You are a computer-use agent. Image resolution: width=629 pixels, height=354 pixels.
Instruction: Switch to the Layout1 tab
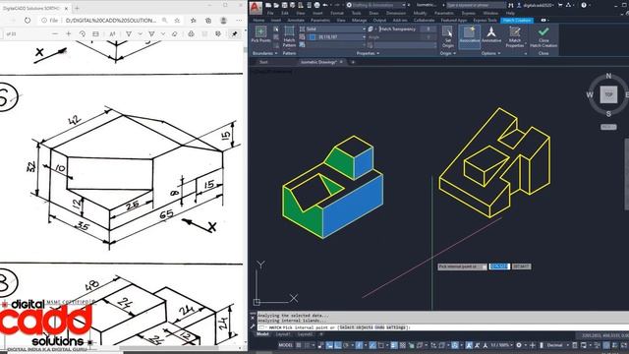click(x=283, y=334)
